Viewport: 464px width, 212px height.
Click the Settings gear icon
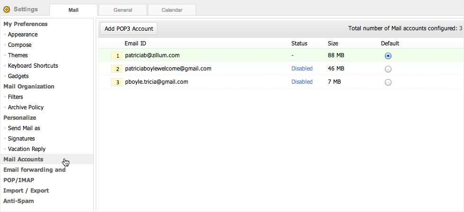7,9
